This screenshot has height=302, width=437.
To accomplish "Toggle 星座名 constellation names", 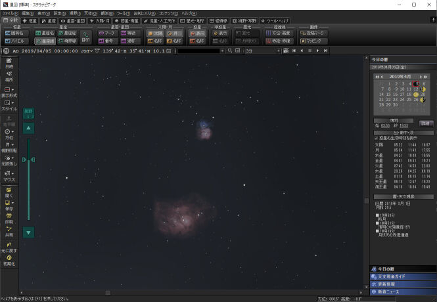I will [x=45, y=33].
